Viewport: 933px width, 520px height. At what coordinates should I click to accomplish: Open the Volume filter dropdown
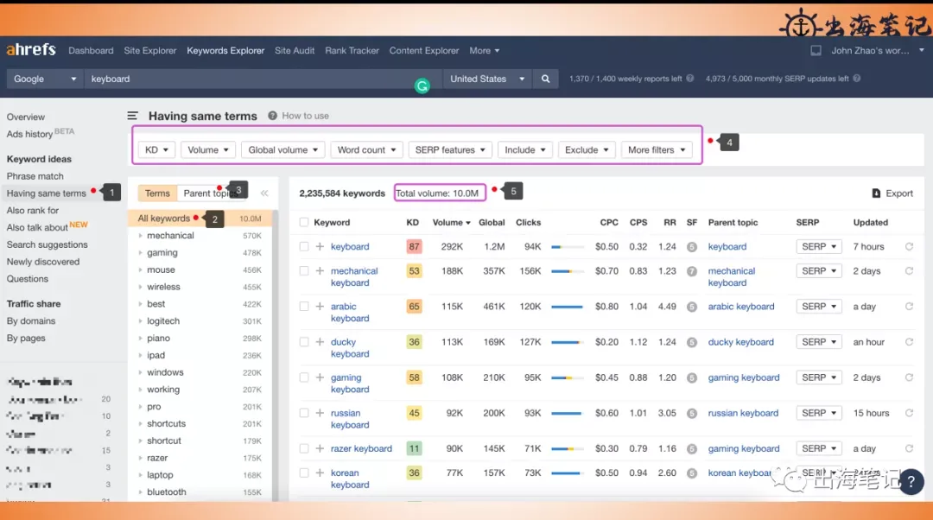[x=208, y=150]
